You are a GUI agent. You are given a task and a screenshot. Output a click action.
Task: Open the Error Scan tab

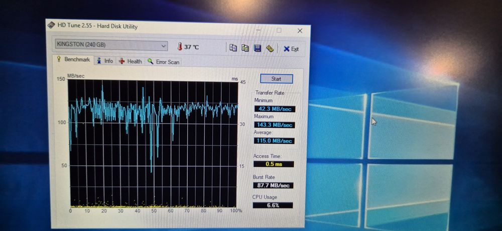pyautogui.click(x=164, y=62)
